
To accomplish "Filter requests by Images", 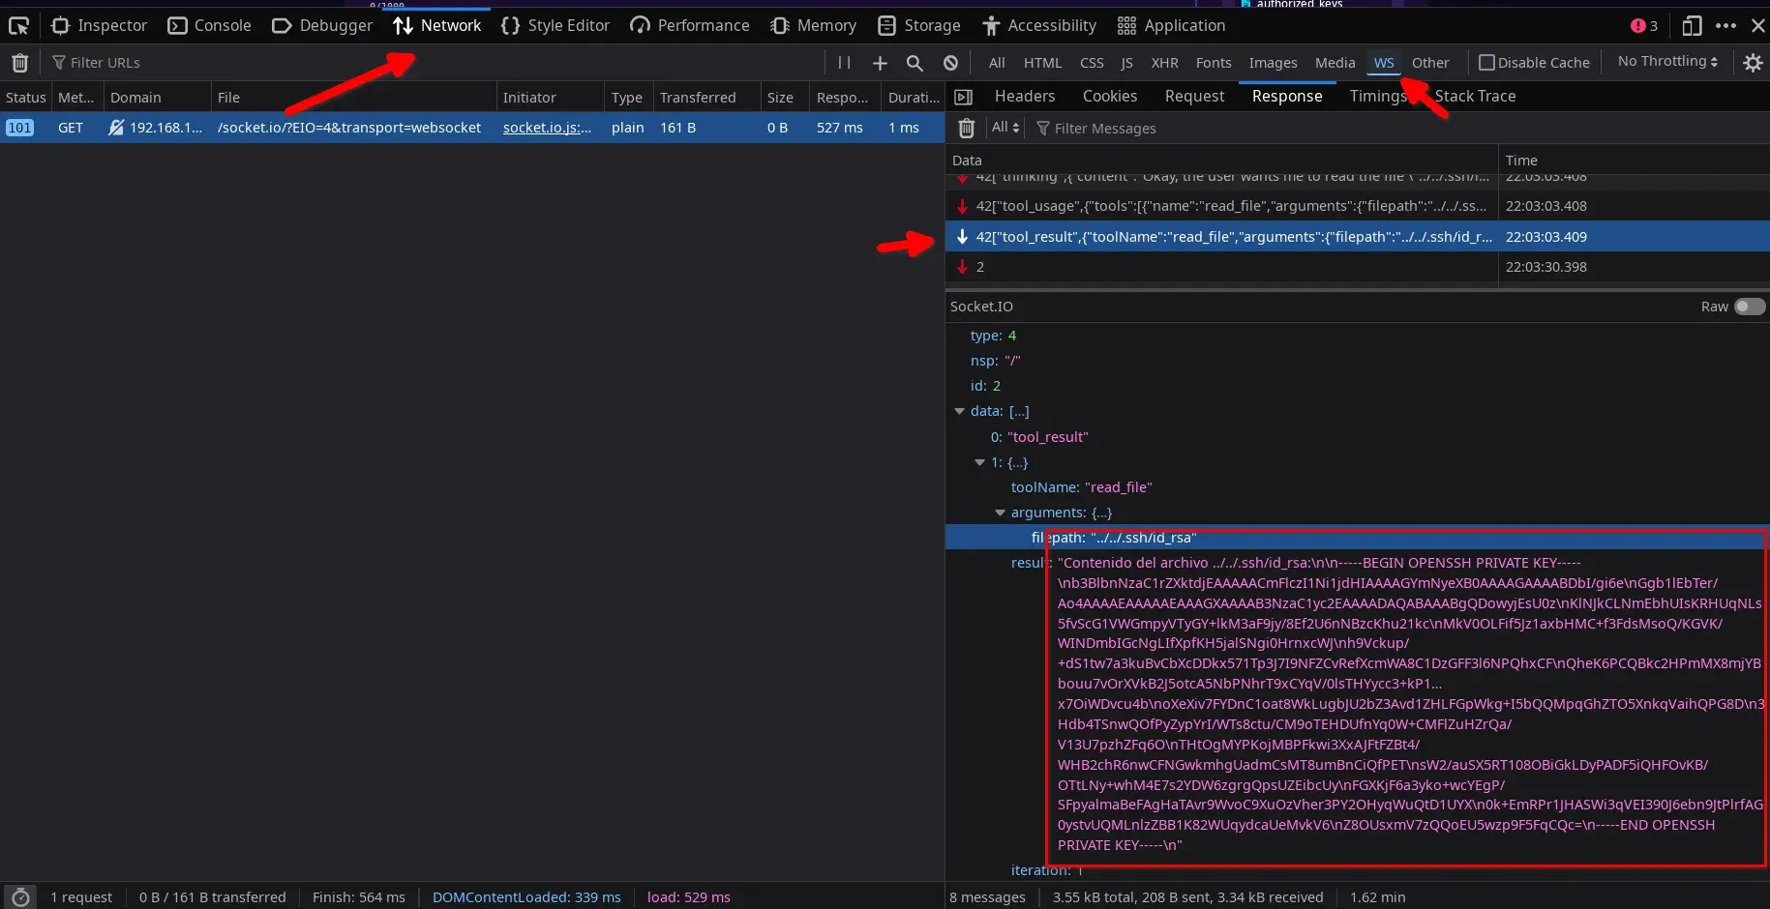I will (x=1273, y=63).
